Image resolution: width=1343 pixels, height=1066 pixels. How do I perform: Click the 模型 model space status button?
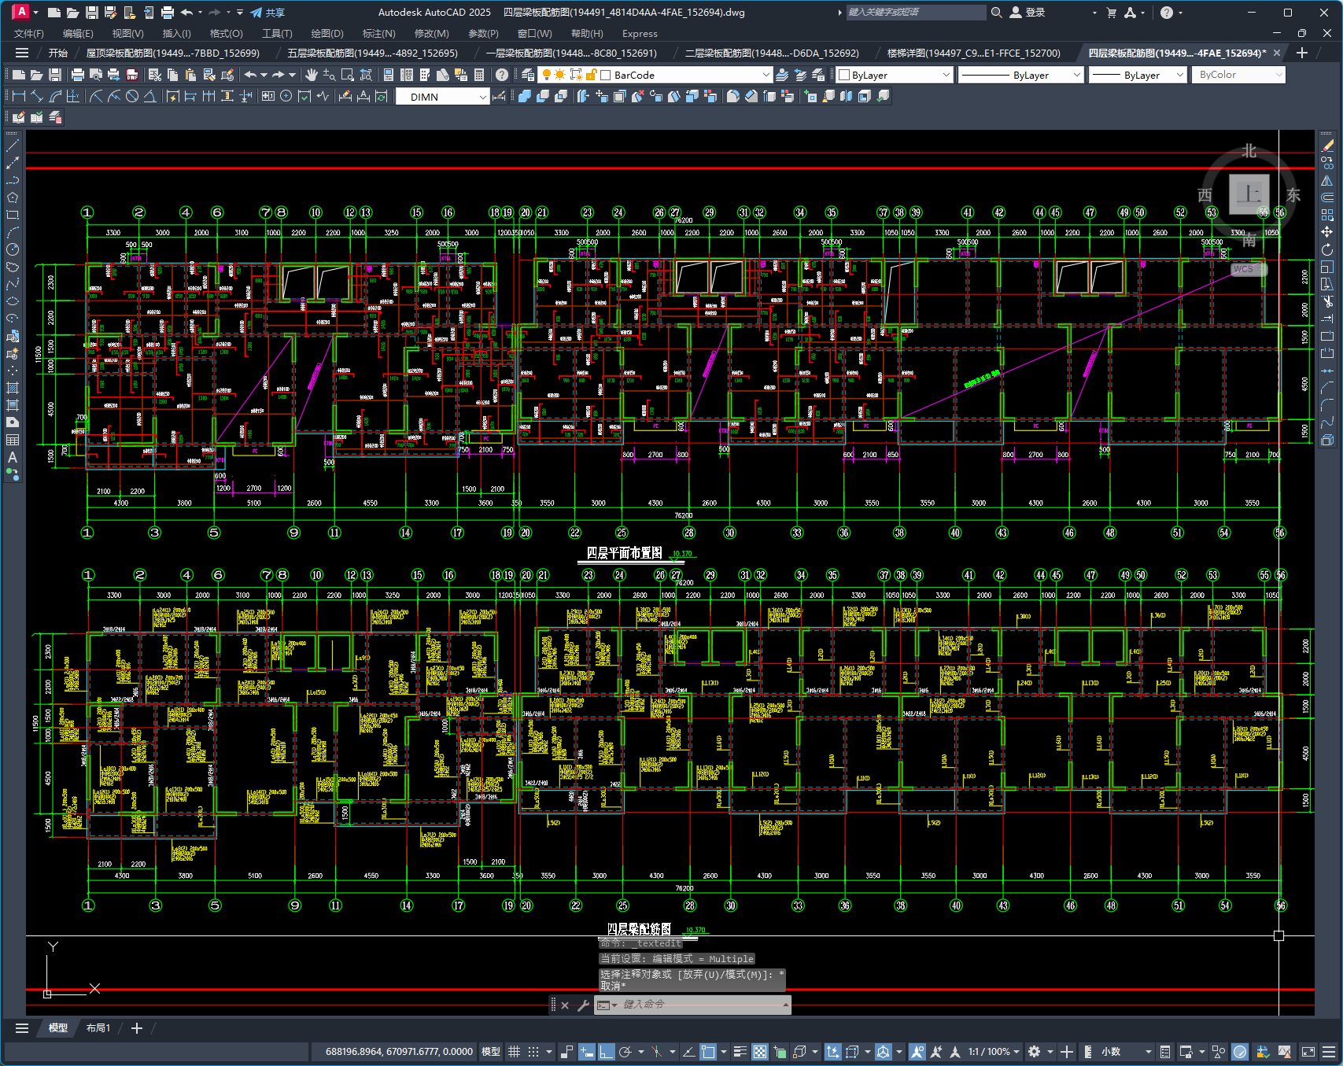click(491, 1051)
